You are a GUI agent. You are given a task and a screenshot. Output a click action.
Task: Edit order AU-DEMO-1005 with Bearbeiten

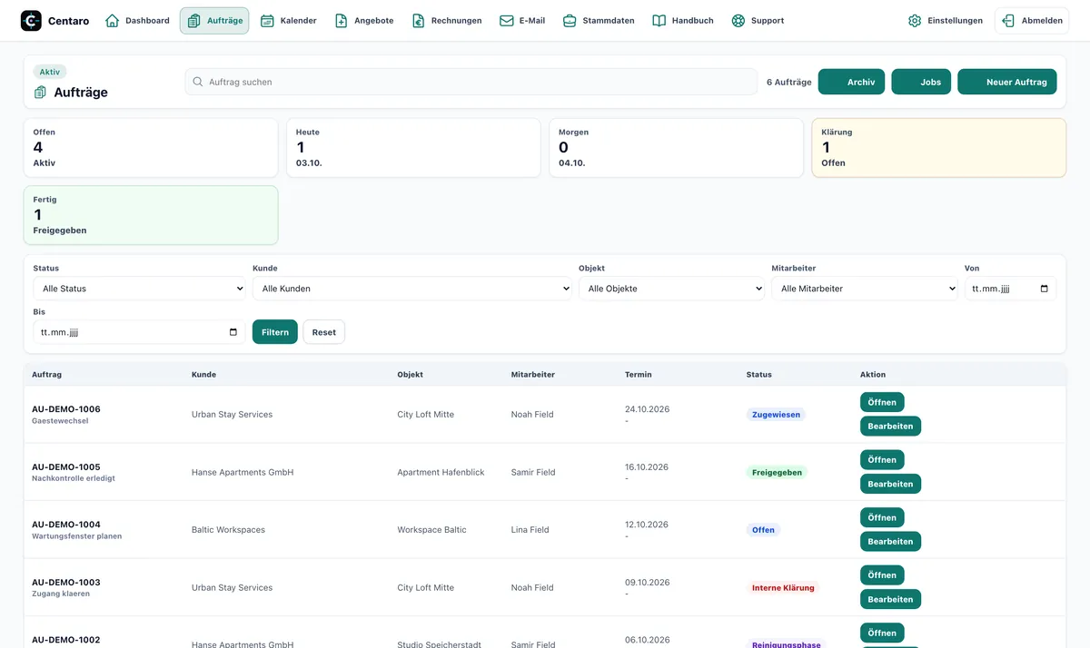[x=890, y=484]
